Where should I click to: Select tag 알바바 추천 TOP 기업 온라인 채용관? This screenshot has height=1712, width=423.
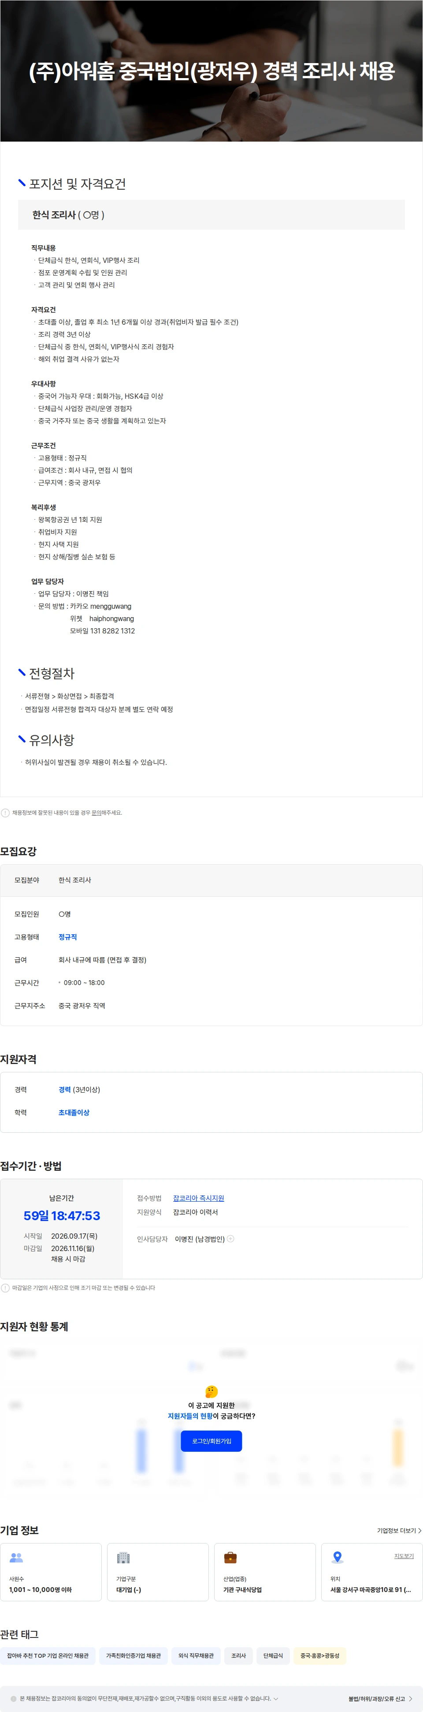[48, 1656]
